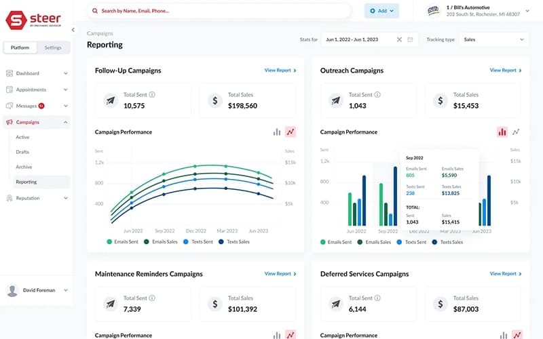Click the Messages icon in the sidebar
The width and height of the screenshot is (543, 339).
pos(10,106)
